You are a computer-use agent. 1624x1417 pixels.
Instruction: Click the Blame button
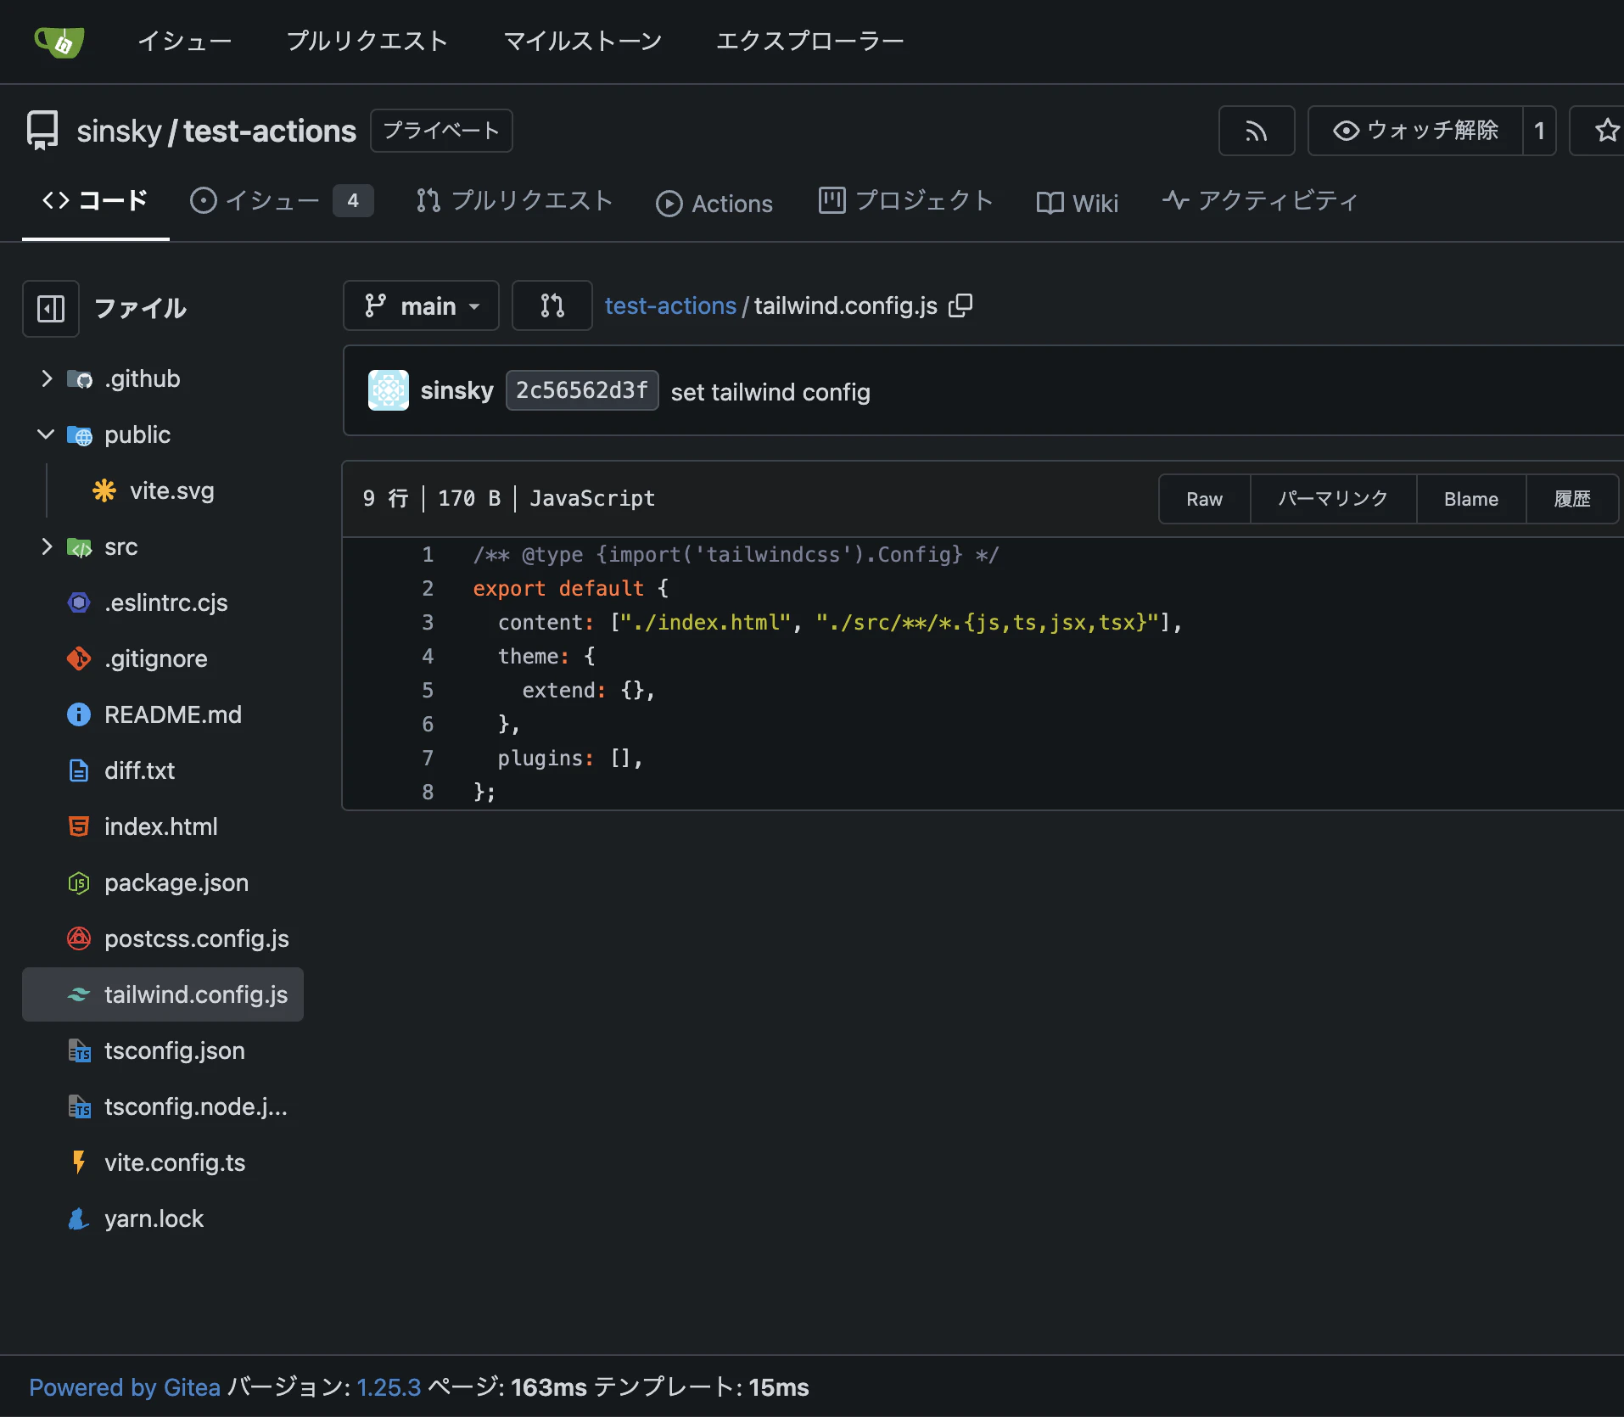click(1471, 499)
